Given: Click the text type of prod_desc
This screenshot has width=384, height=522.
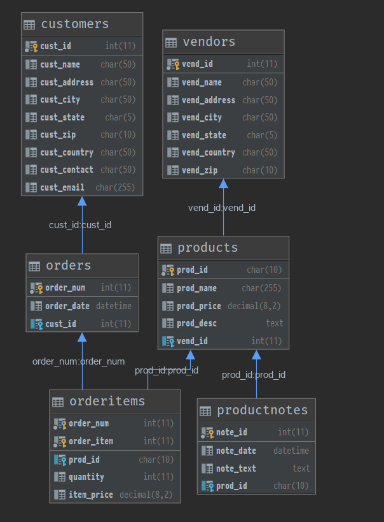Looking at the screenshot, I should 275,323.
